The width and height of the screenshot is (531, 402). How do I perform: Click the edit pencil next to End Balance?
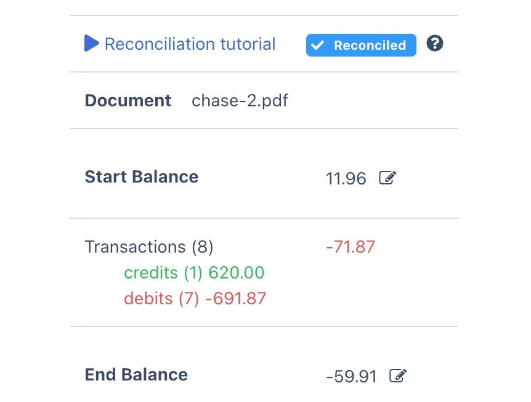[x=397, y=375]
